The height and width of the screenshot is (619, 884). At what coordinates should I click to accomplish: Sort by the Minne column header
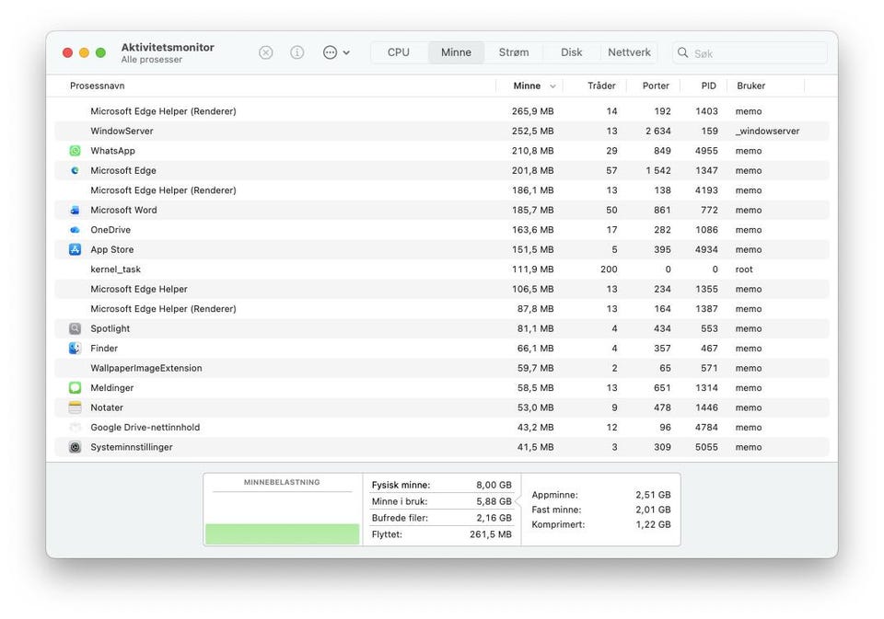(x=527, y=86)
